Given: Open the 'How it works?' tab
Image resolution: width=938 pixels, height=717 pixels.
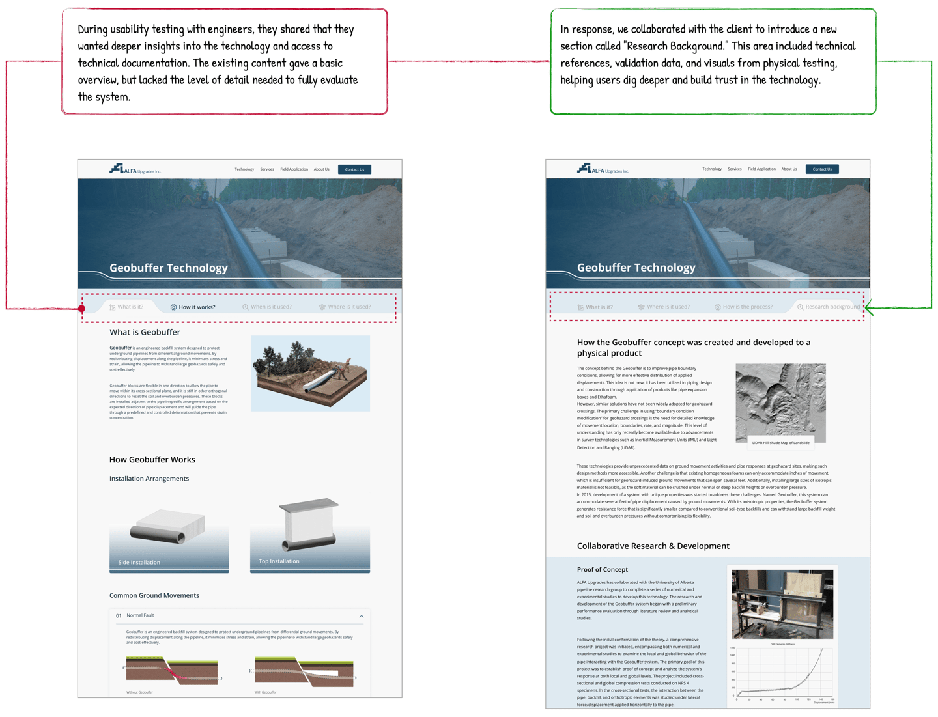Looking at the screenshot, I should coord(193,307).
